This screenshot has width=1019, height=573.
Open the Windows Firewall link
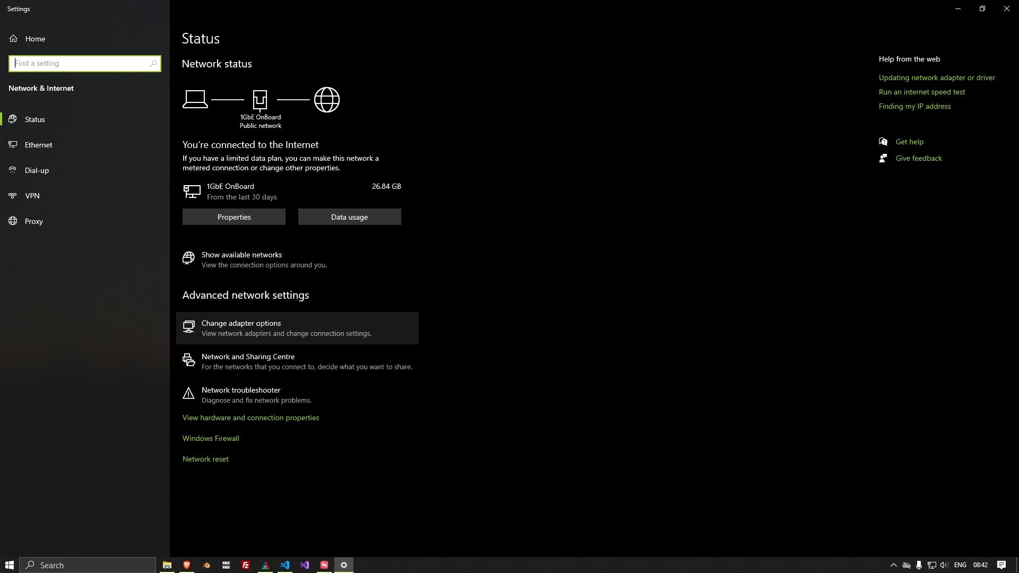pyautogui.click(x=211, y=439)
